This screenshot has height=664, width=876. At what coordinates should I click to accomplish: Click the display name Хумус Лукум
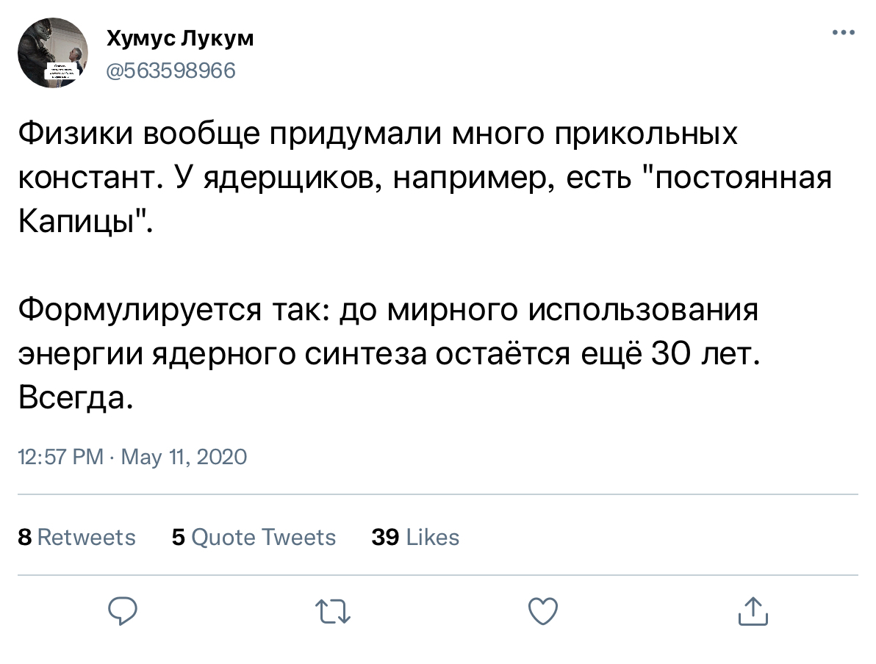point(180,39)
